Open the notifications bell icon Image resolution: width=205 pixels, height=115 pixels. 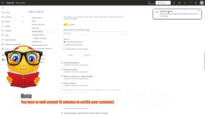(x=174, y=3)
